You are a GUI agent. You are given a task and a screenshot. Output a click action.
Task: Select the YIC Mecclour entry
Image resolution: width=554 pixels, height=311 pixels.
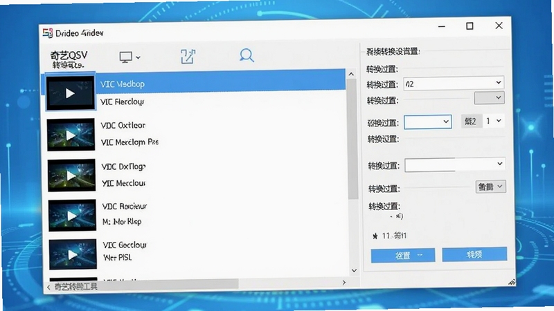[x=124, y=183]
